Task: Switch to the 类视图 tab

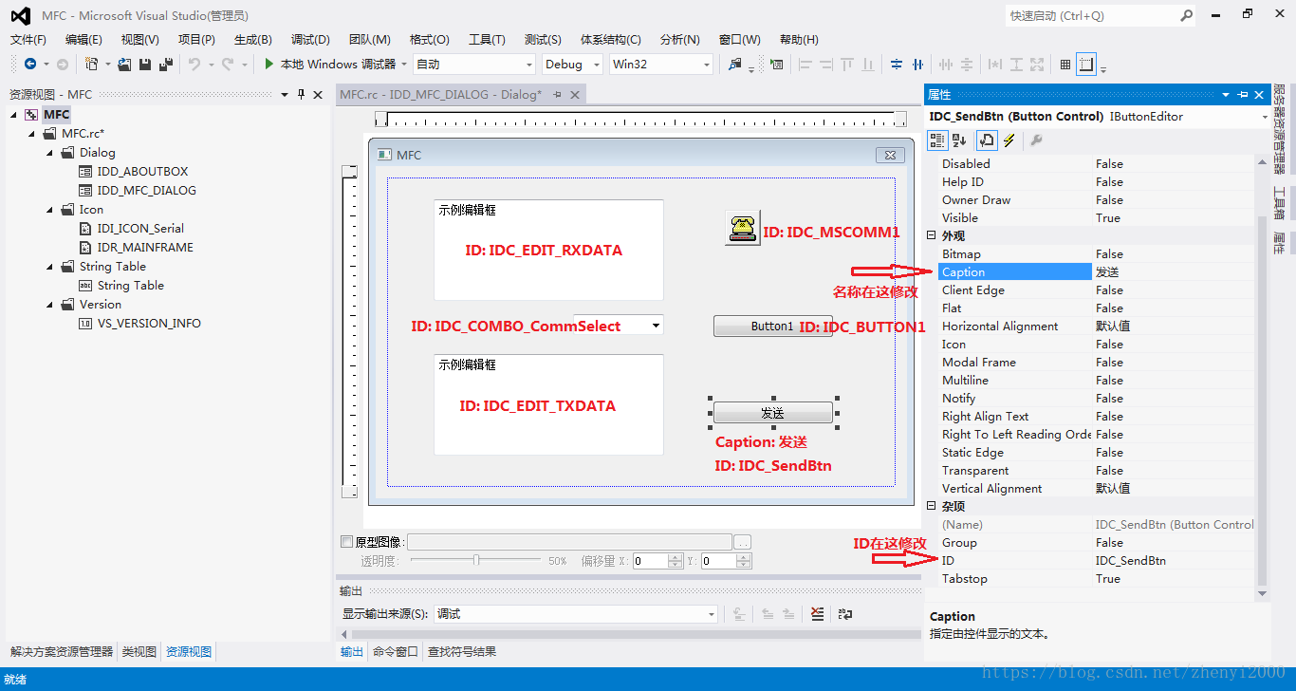Action: tap(139, 651)
